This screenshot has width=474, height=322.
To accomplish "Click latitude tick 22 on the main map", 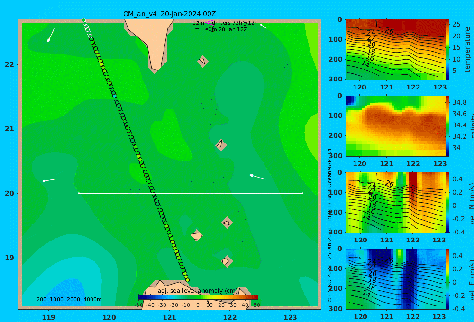I will pyautogui.click(x=9, y=64).
